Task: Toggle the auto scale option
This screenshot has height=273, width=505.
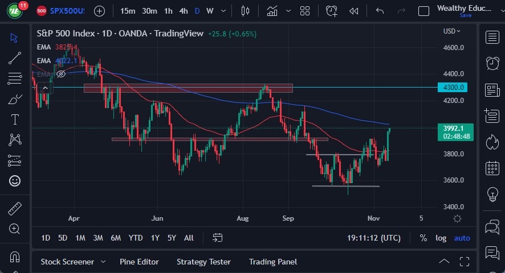Action: [x=462, y=238]
